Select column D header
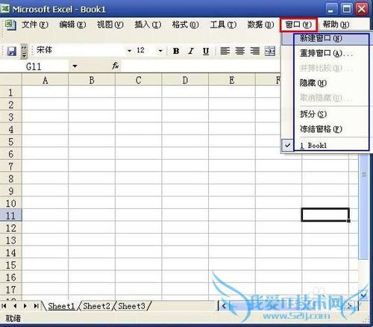 point(185,80)
